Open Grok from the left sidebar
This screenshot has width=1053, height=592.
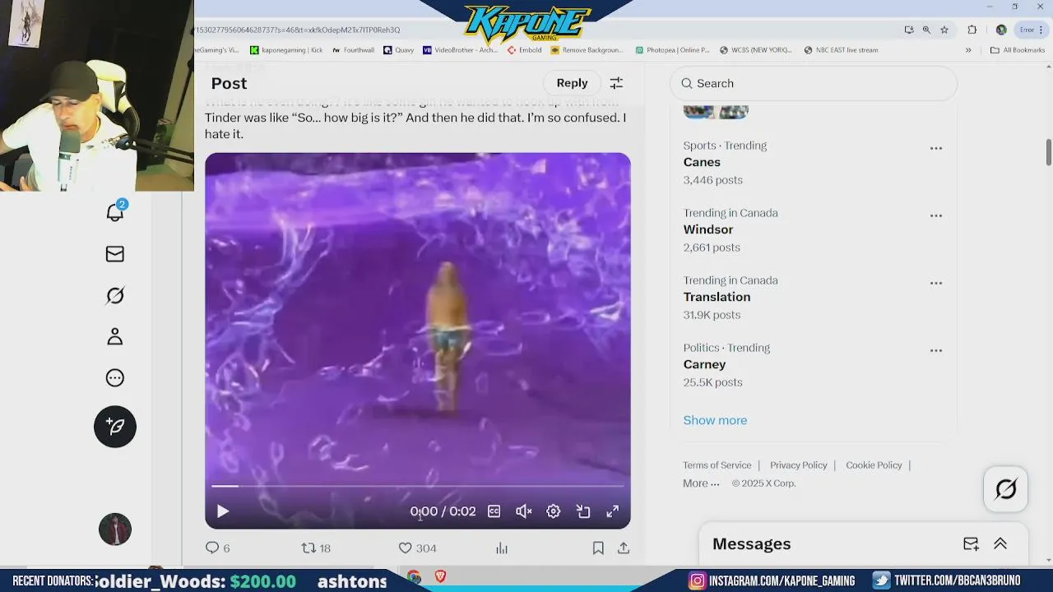click(x=115, y=295)
